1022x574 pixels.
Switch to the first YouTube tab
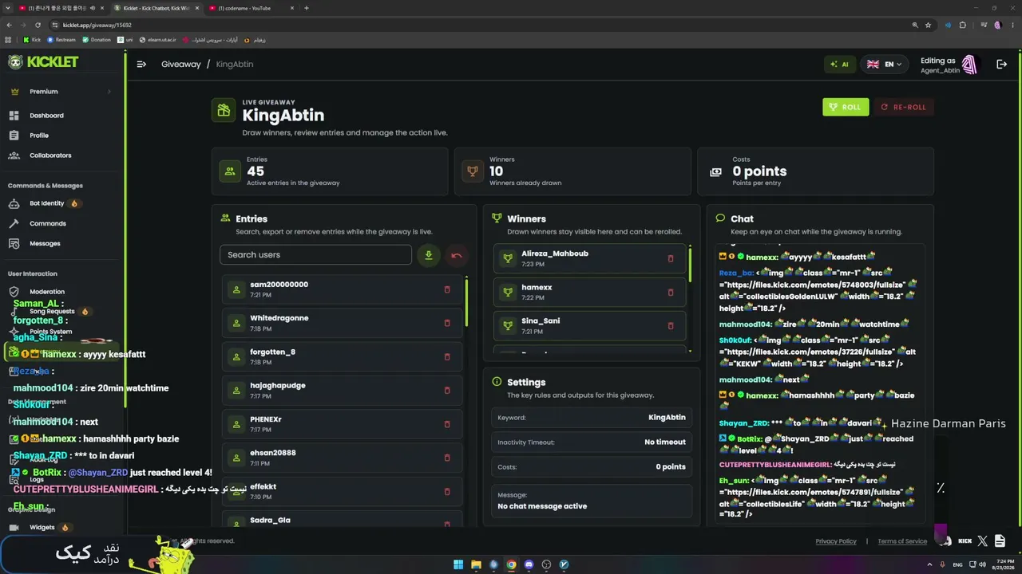pyautogui.click(x=62, y=8)
